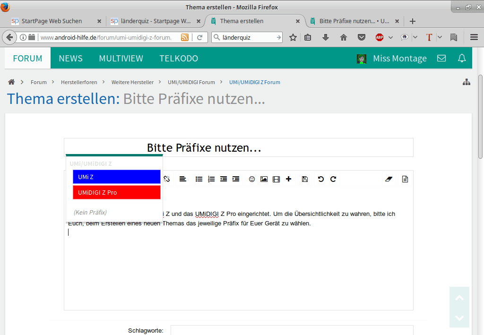Image resolution: width=484 pixels, height=335 pixels.
Task: Switch to the länderquiz Startpage tab
Action: [x=151, y=21]
